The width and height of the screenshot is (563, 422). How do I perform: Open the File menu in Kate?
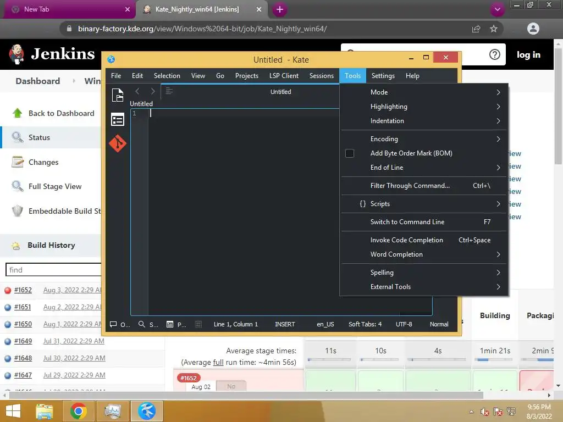116,76
